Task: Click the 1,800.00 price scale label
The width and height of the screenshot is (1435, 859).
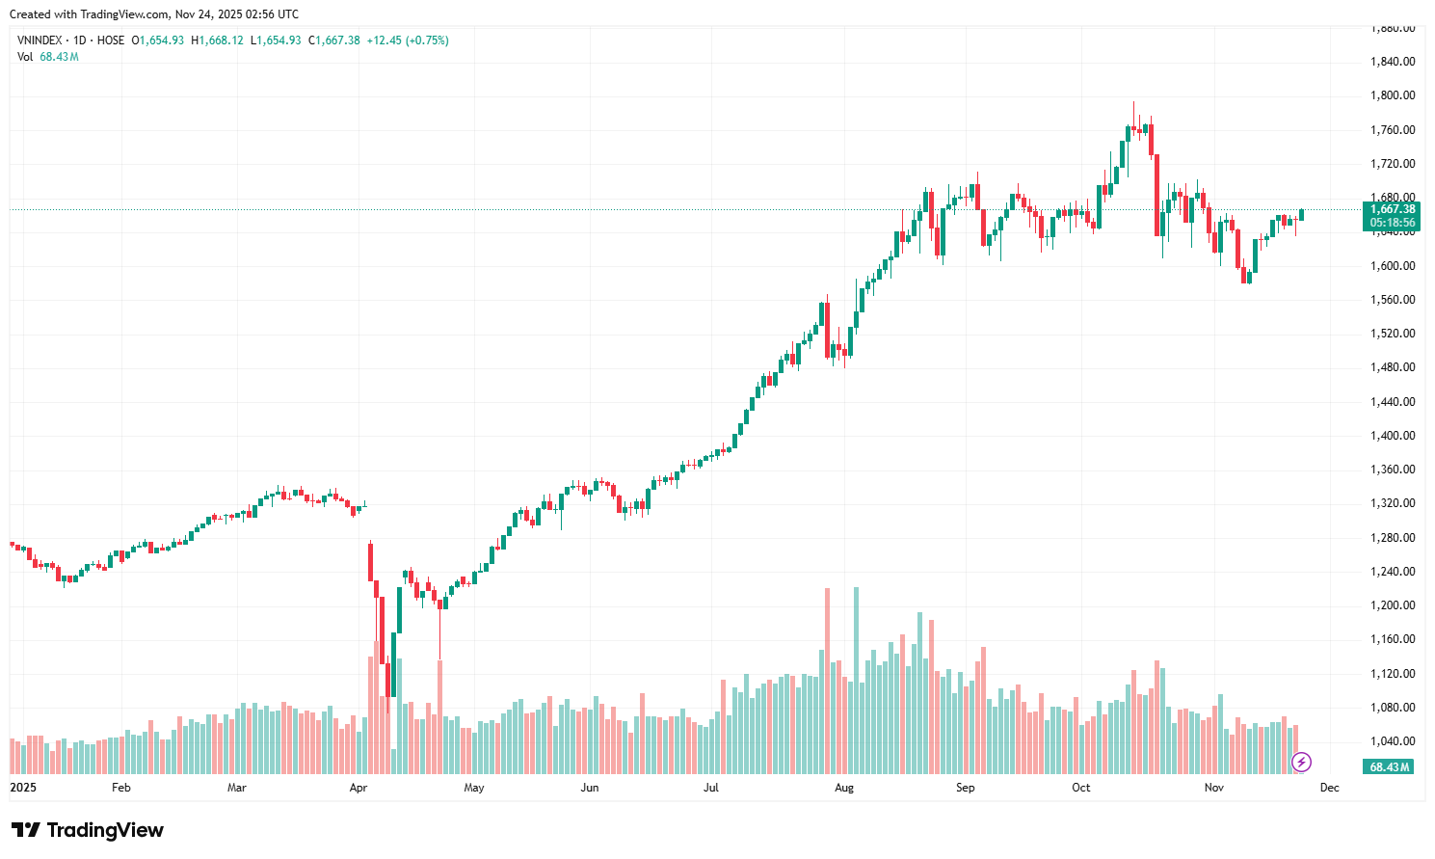Action: [1393, 95]
